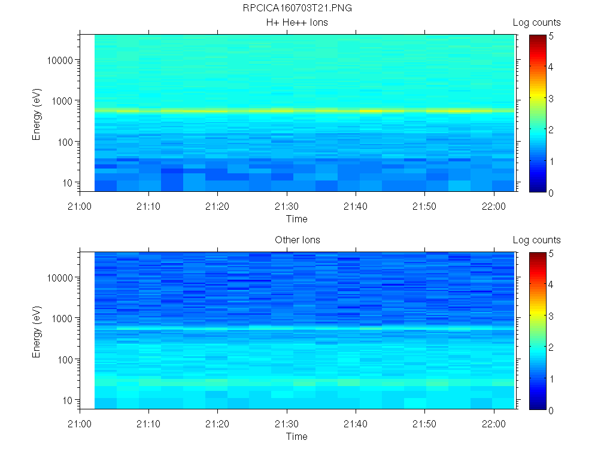Viewport: 613px width, 459px height.
Task: Click the 21:30 tick label on the H+ He++ plot
Action: 287,206
